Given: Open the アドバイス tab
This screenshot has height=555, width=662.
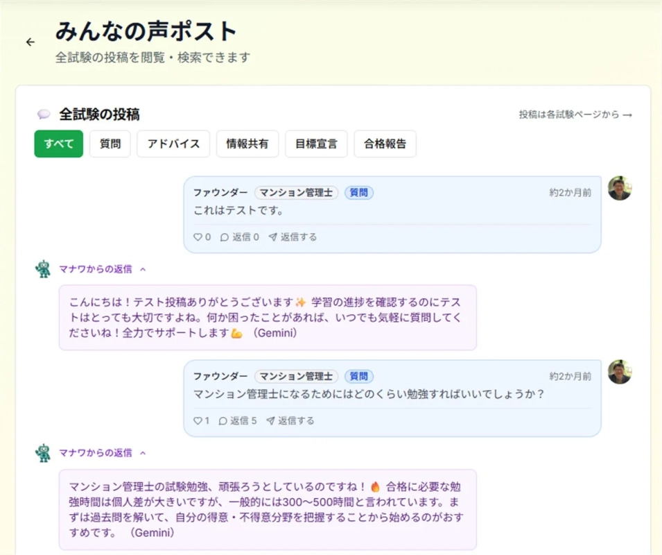Looking at the screenshot, I should pos(173,144).
